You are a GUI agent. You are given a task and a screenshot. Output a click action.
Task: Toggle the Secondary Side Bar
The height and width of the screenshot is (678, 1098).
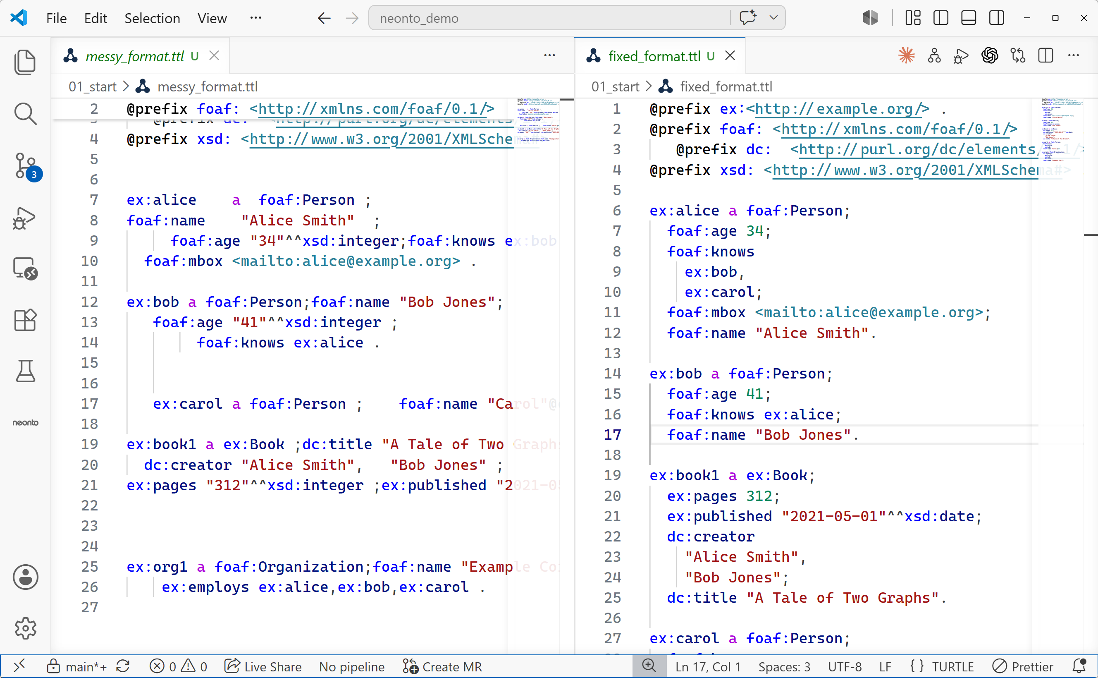point(996,18)
